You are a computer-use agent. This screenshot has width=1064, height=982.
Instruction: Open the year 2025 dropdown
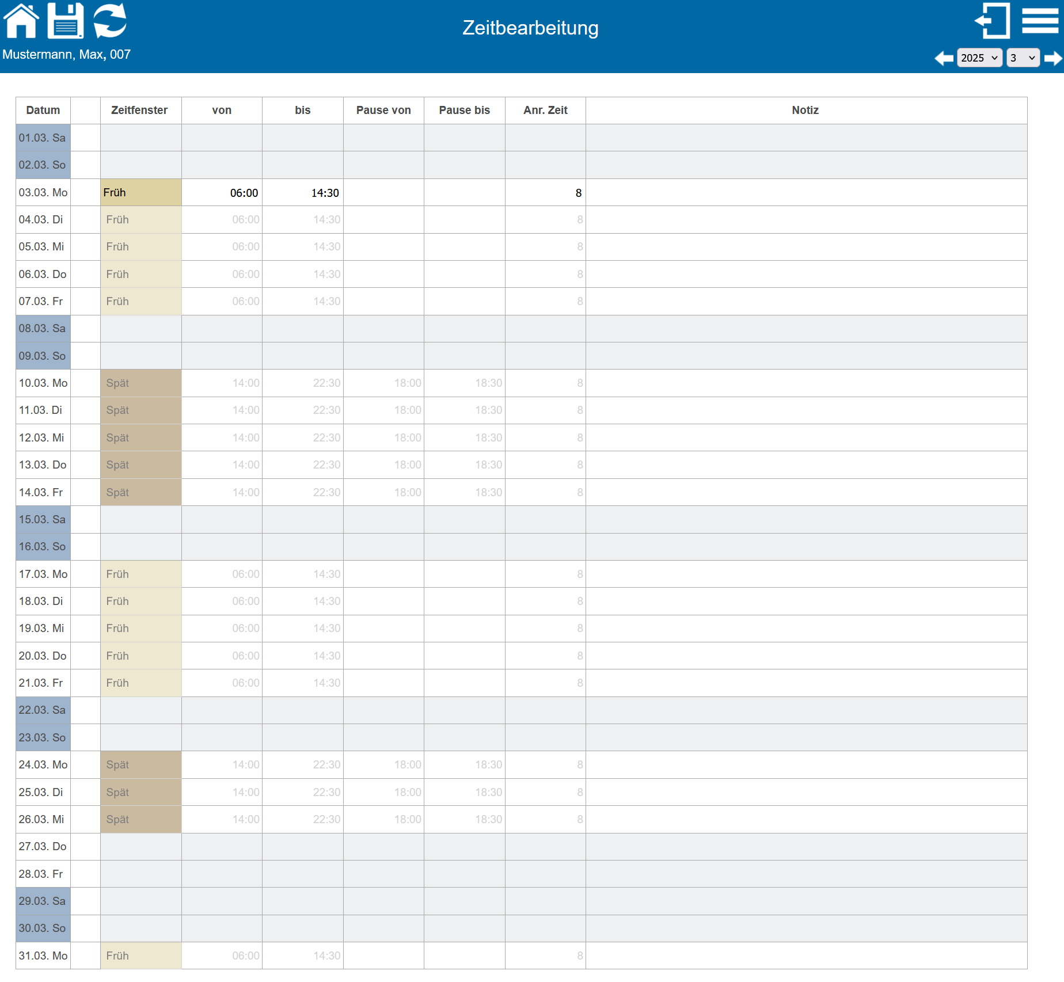coord(979,58)
